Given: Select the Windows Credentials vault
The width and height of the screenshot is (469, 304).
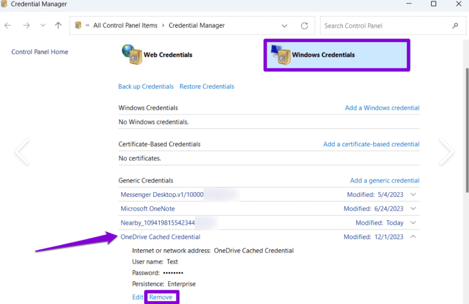Looking at the screenshot, I should point(337,55).
